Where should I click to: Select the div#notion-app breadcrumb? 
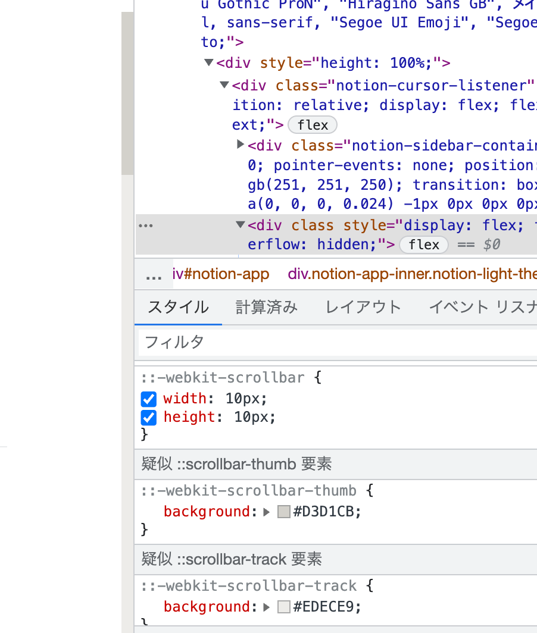[x=221, y=274]
